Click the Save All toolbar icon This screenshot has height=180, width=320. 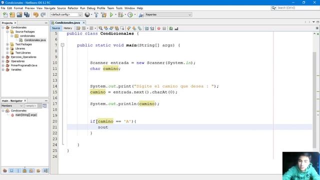(26, 14)
